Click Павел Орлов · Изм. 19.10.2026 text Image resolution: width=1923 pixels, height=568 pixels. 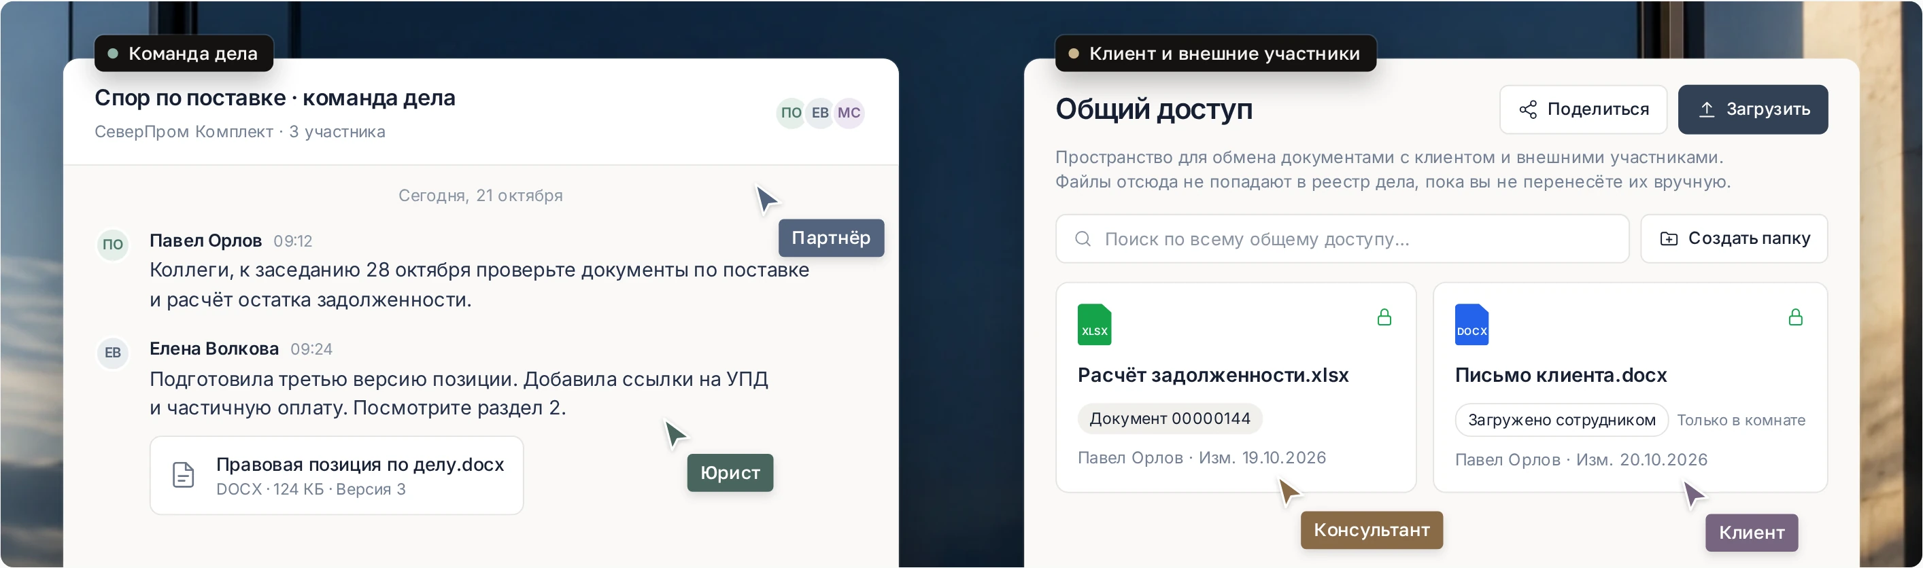click(1202, 458)
